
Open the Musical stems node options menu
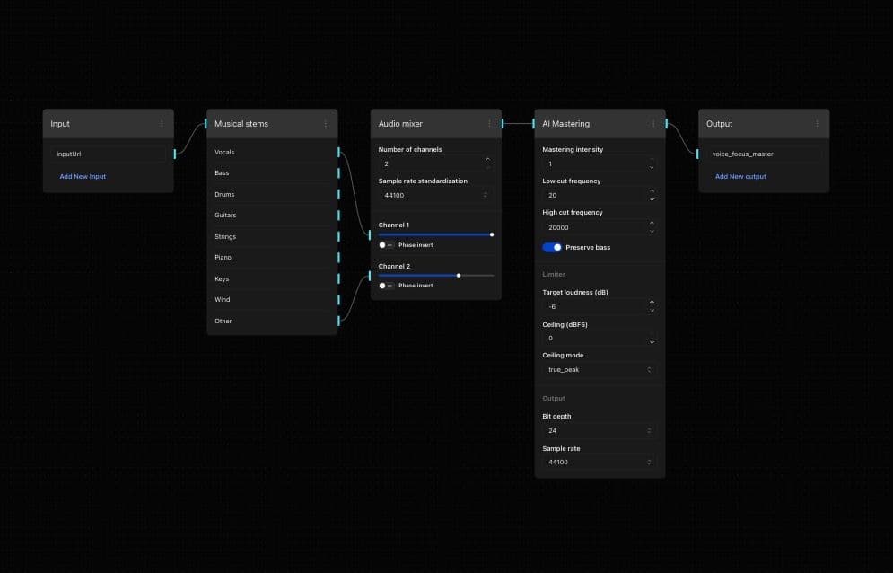pyautogui.click(x=325, y=124)
